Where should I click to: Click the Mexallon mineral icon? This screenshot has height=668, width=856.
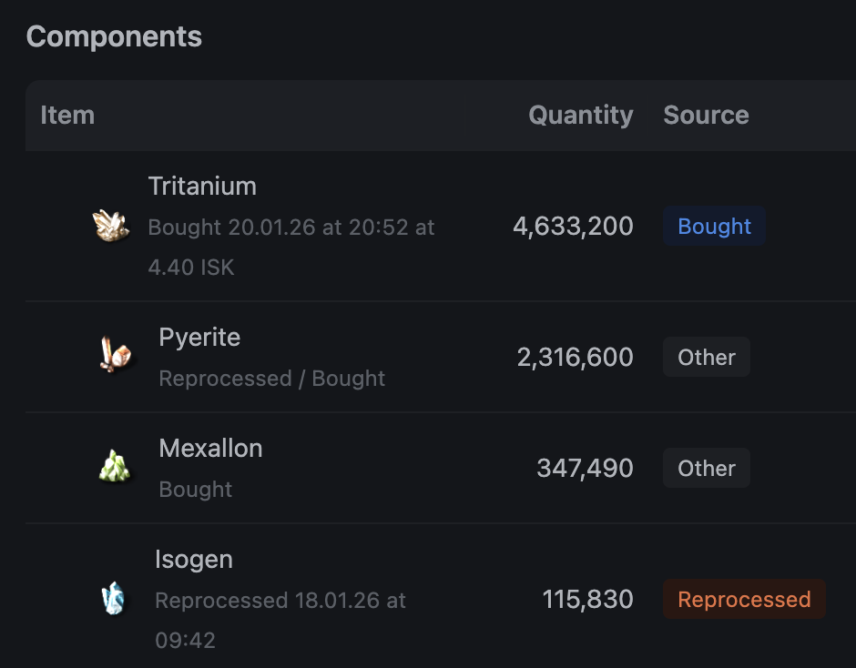tap(115, 467)
